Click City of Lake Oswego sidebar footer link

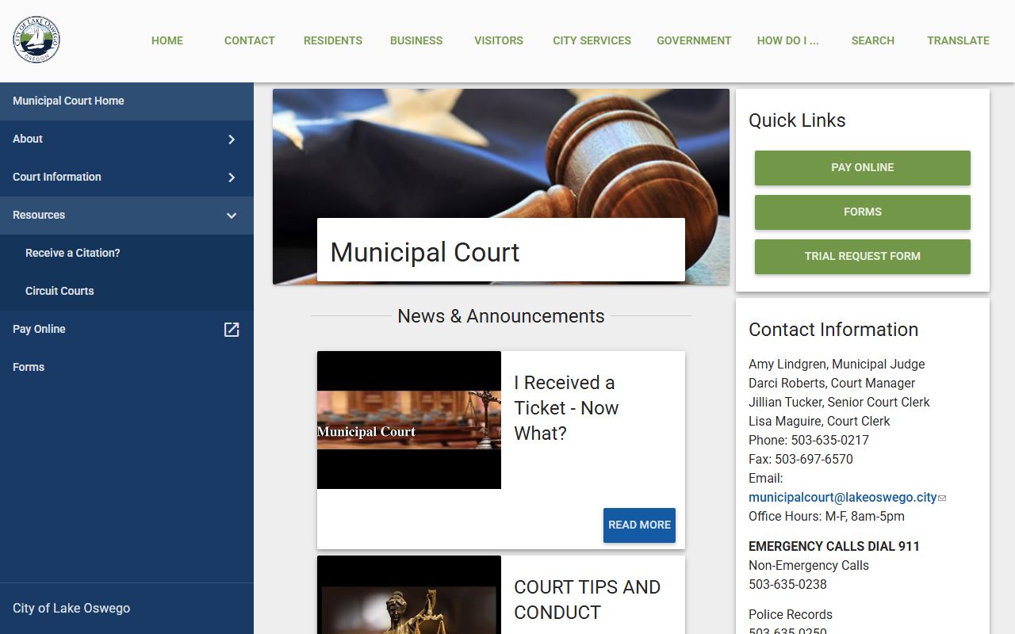(71, 609)
